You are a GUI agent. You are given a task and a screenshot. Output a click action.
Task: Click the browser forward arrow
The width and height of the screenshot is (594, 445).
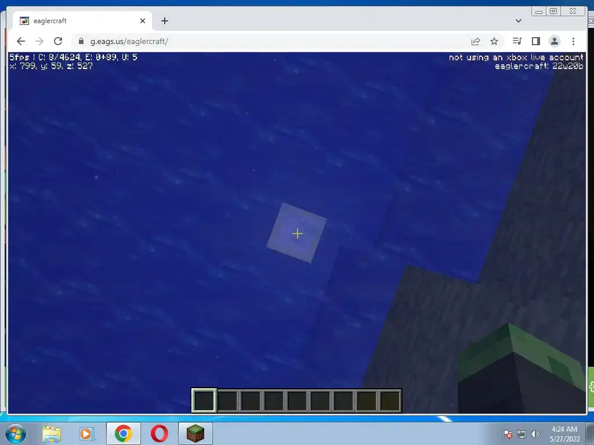click(x=39, y=41)
